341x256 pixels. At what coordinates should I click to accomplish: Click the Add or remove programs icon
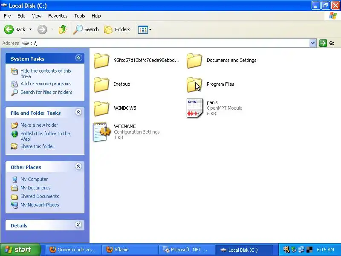(x=14, y=84)
